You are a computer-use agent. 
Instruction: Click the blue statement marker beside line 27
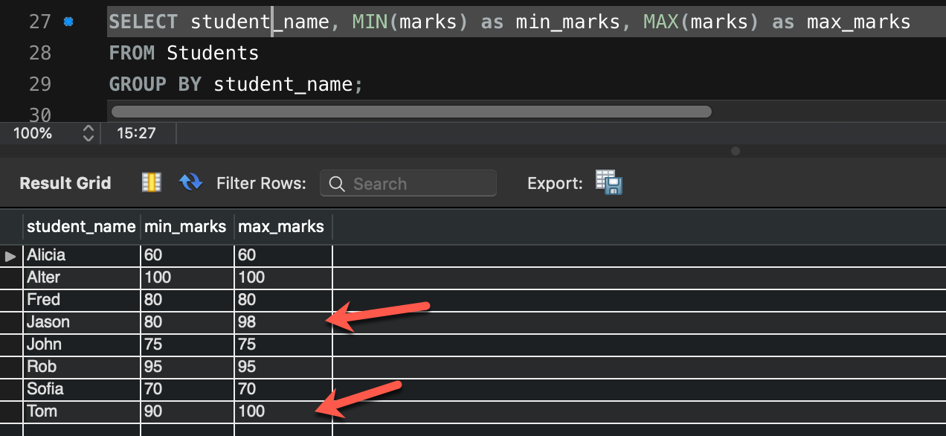[x=68, y=22]
